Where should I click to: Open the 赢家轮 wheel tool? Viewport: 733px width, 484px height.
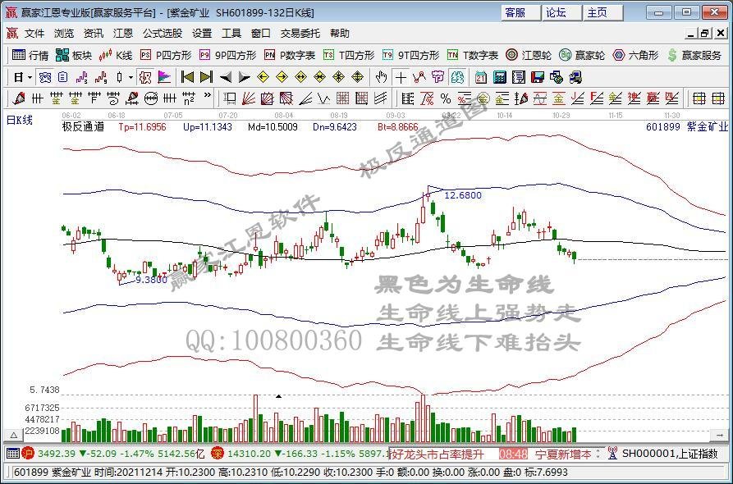pos(582,56)
